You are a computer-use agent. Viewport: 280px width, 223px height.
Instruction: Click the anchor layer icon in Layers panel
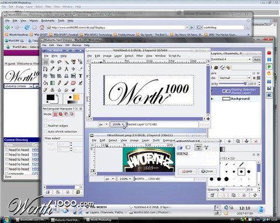[x=247, y=141]
